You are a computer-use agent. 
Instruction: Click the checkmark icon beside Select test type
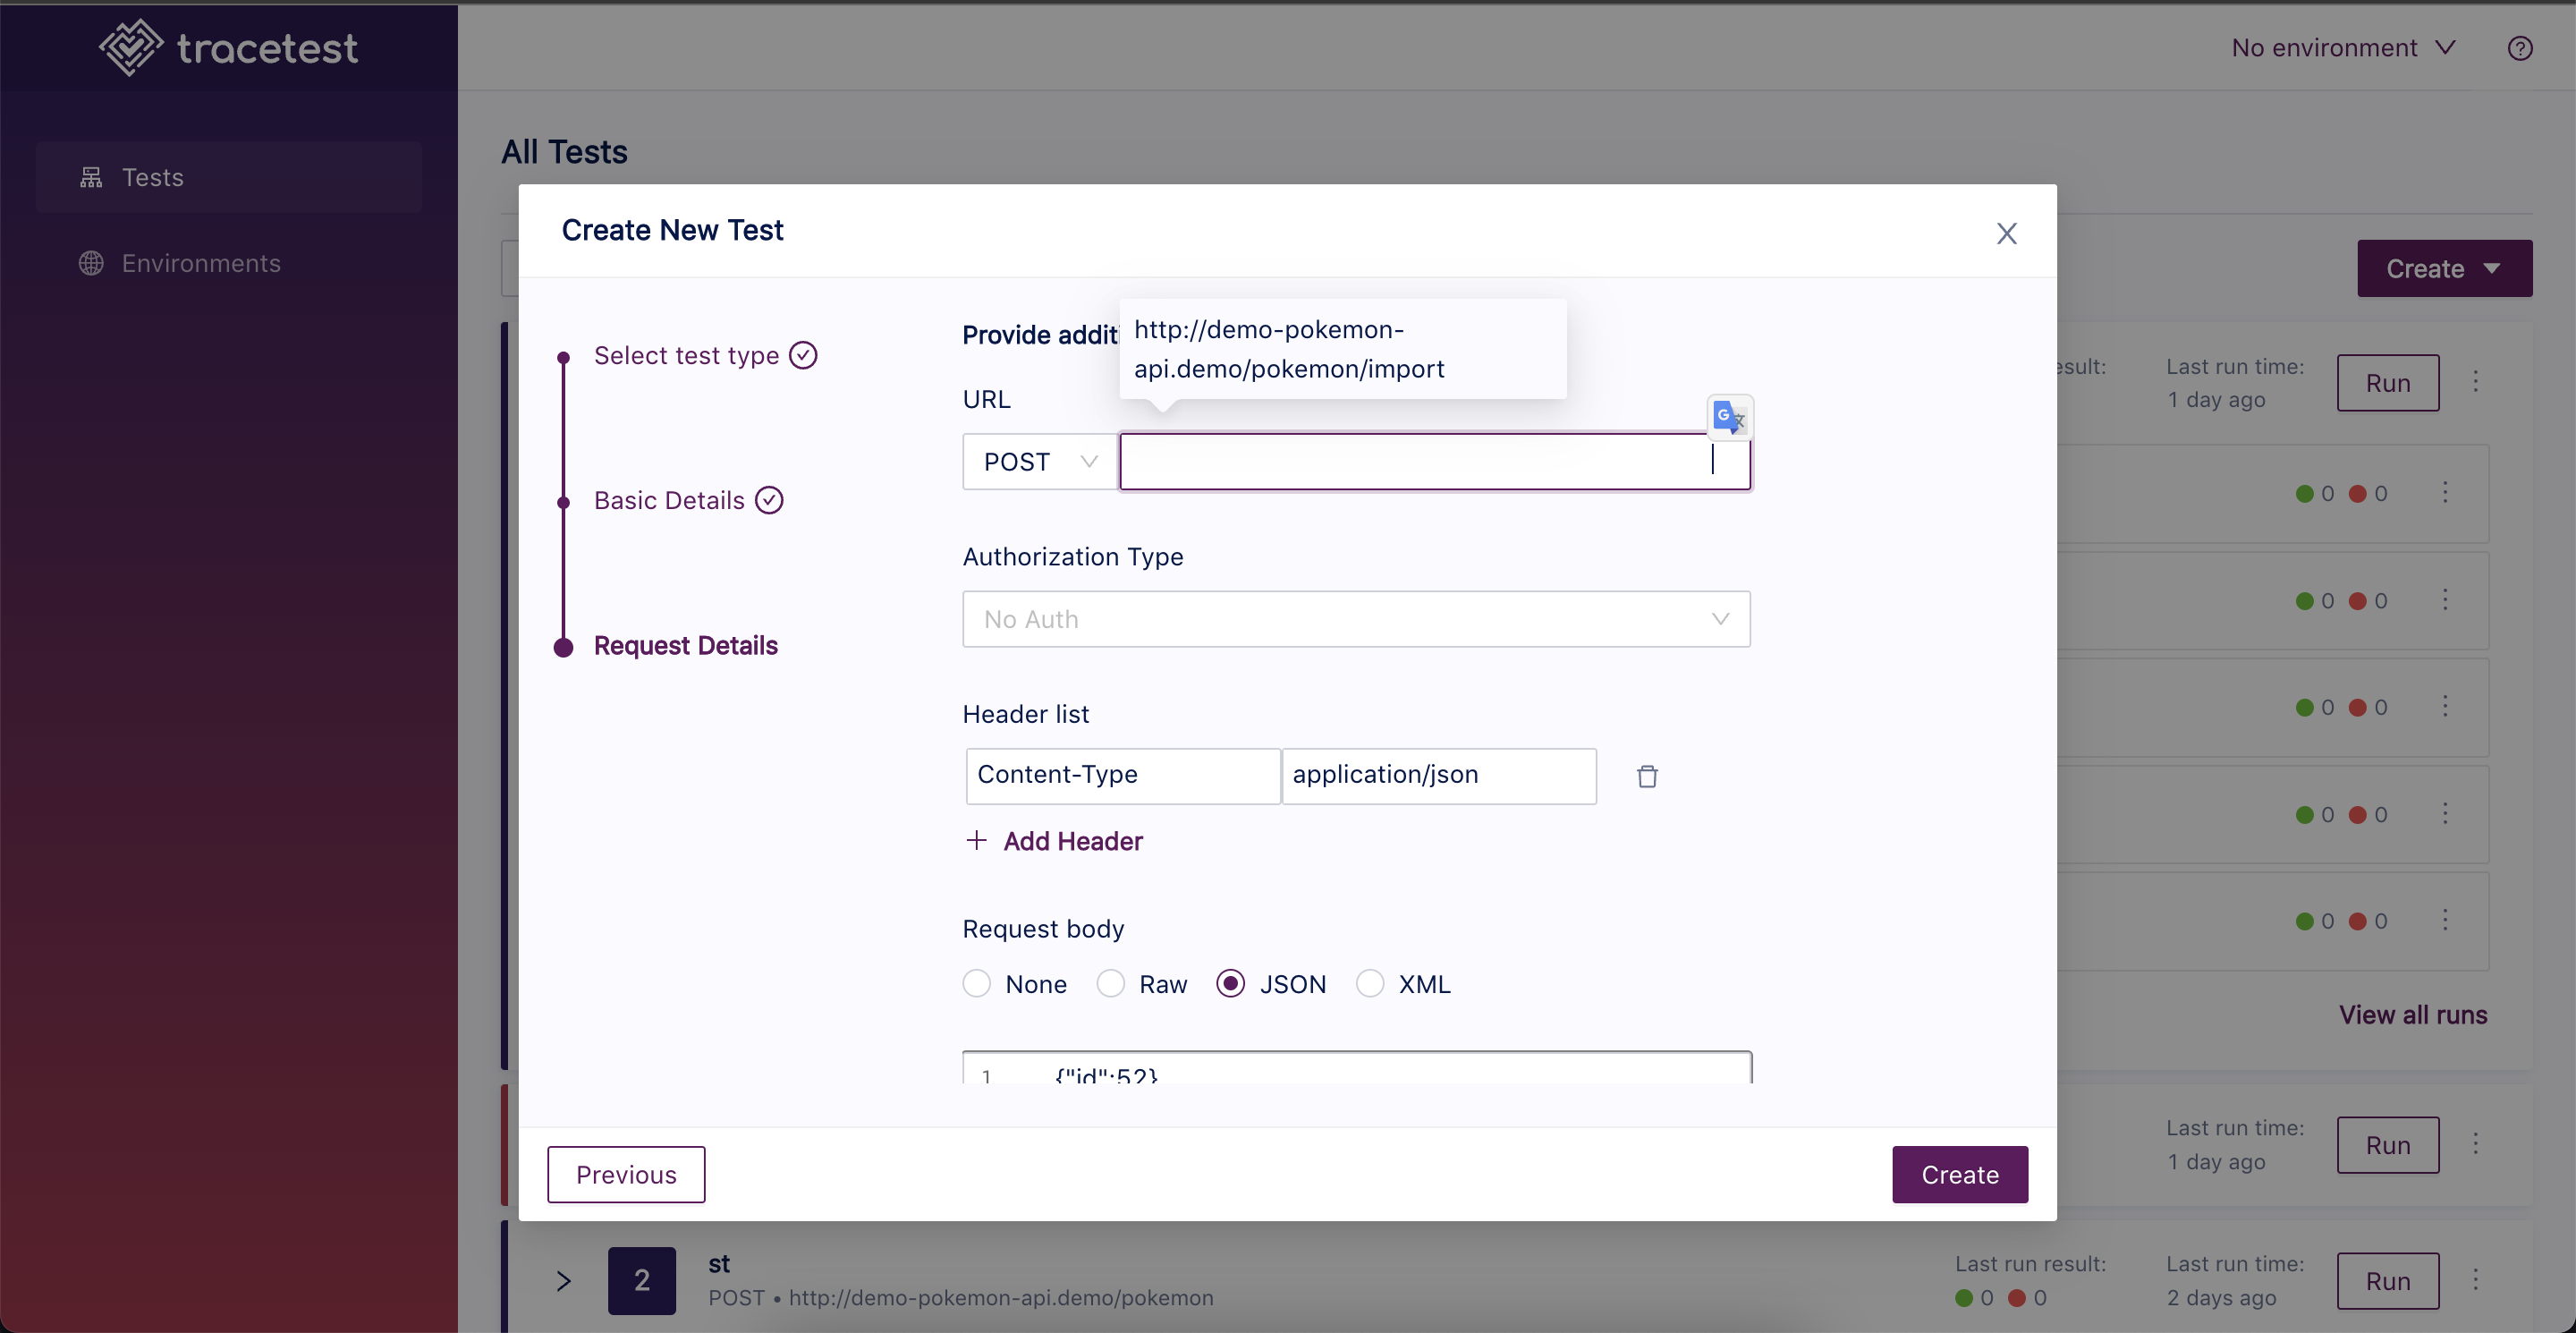(x=803, y=355)
